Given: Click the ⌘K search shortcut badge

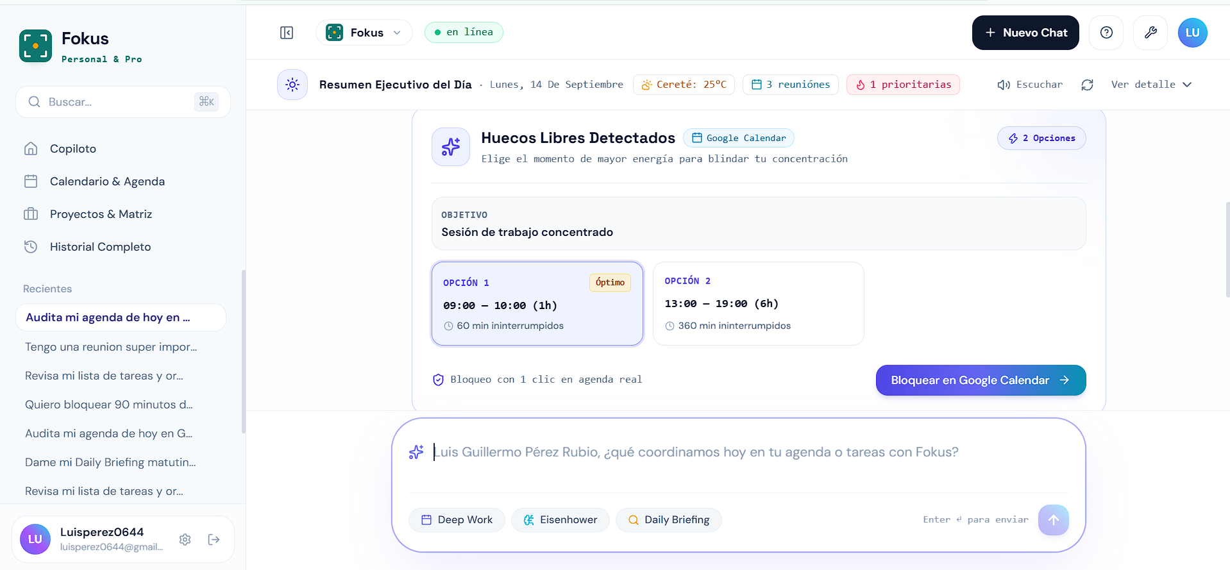Looking at the screenshot, I should [206, 101].
